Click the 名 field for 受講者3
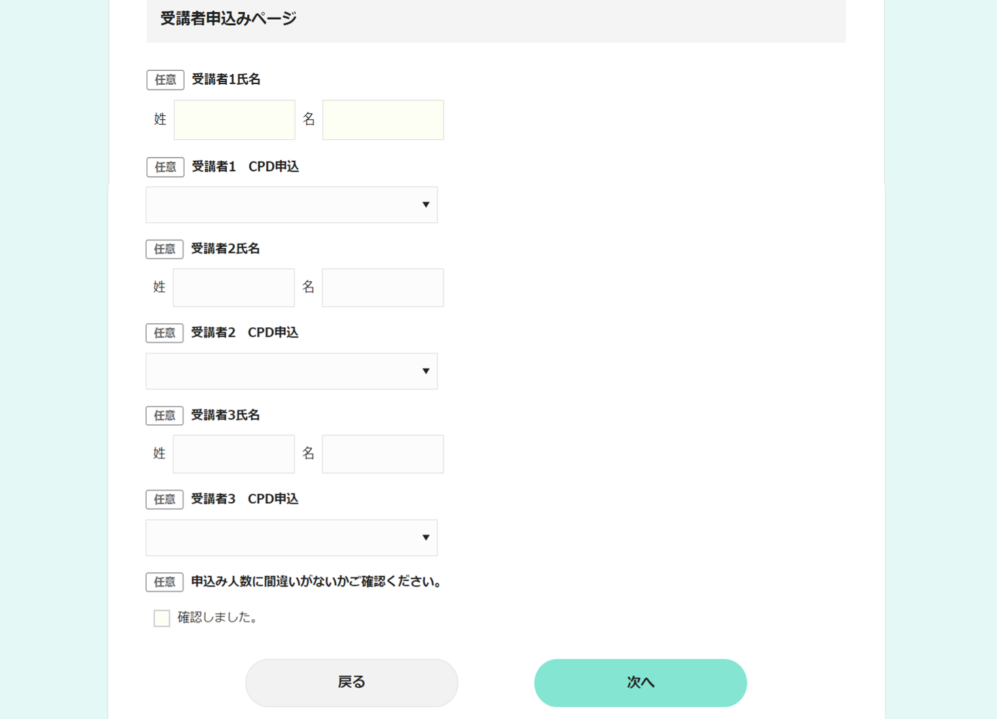Viewport: 997px width, 719px height. pyautogui.click(x=382, y=454)
